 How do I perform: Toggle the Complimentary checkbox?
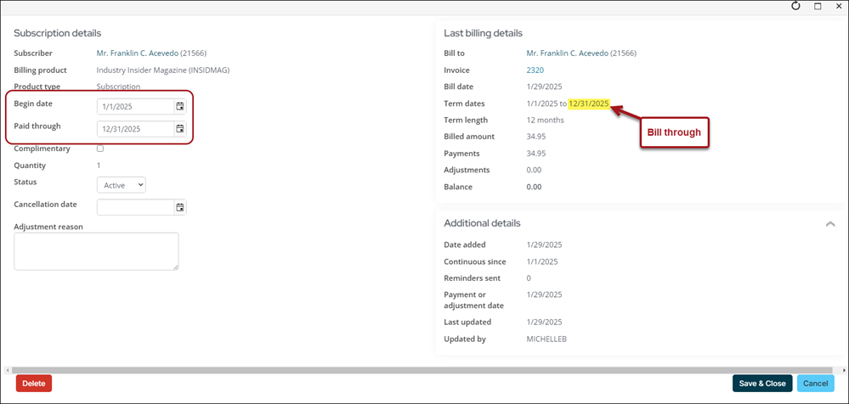(100, 149)
